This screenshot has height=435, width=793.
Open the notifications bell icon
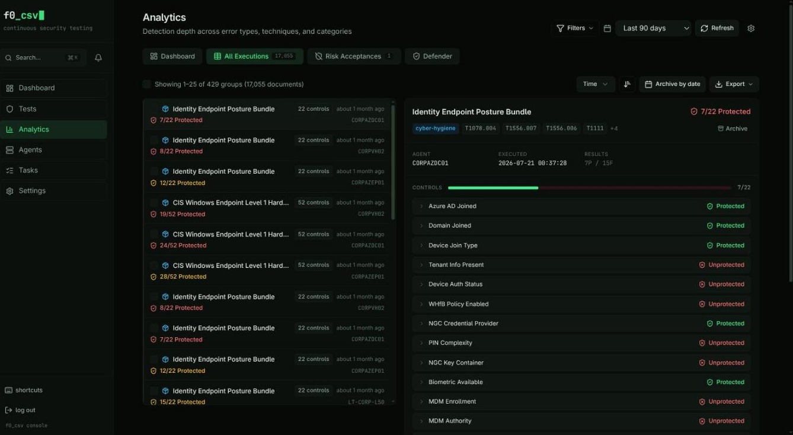point(98,57)
